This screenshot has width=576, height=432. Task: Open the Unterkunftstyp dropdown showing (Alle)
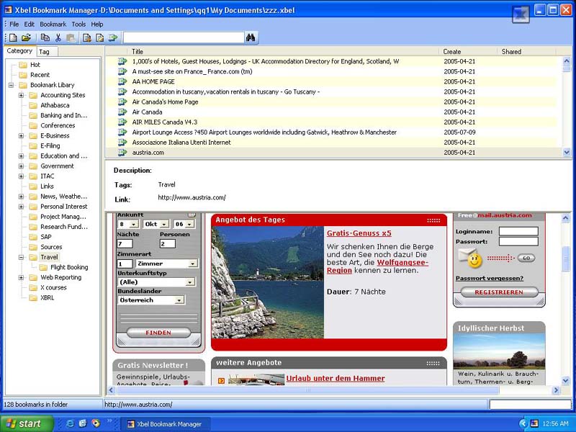click(x=190, y=282)
